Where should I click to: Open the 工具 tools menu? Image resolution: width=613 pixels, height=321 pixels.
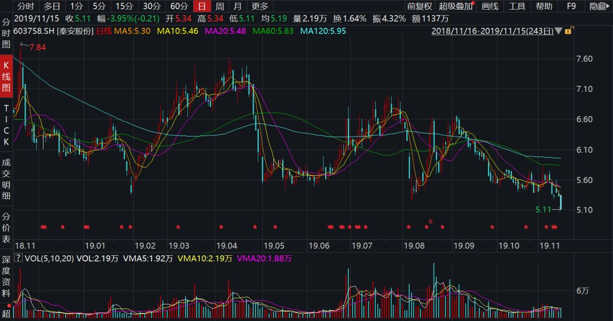click(517, 6)
